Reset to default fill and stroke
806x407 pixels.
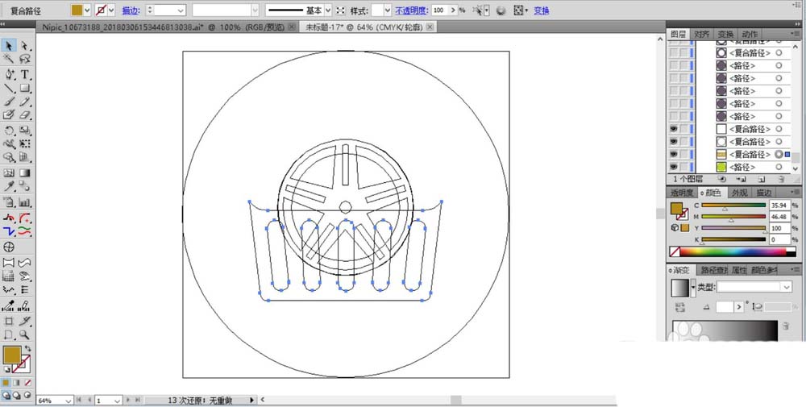[7, 369]
